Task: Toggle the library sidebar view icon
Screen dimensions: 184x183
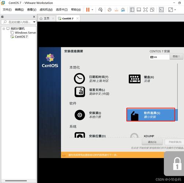Action: tap(132, 10)
